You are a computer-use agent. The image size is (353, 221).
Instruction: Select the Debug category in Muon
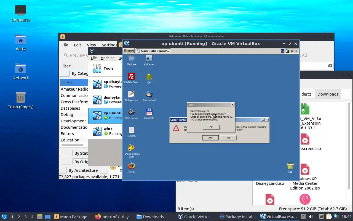pyautogui.click(x=74, y=115)
